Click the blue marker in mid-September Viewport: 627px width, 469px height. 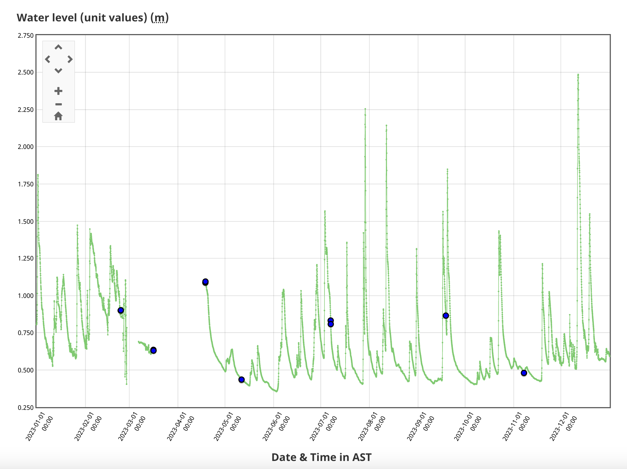pos(446,316)
